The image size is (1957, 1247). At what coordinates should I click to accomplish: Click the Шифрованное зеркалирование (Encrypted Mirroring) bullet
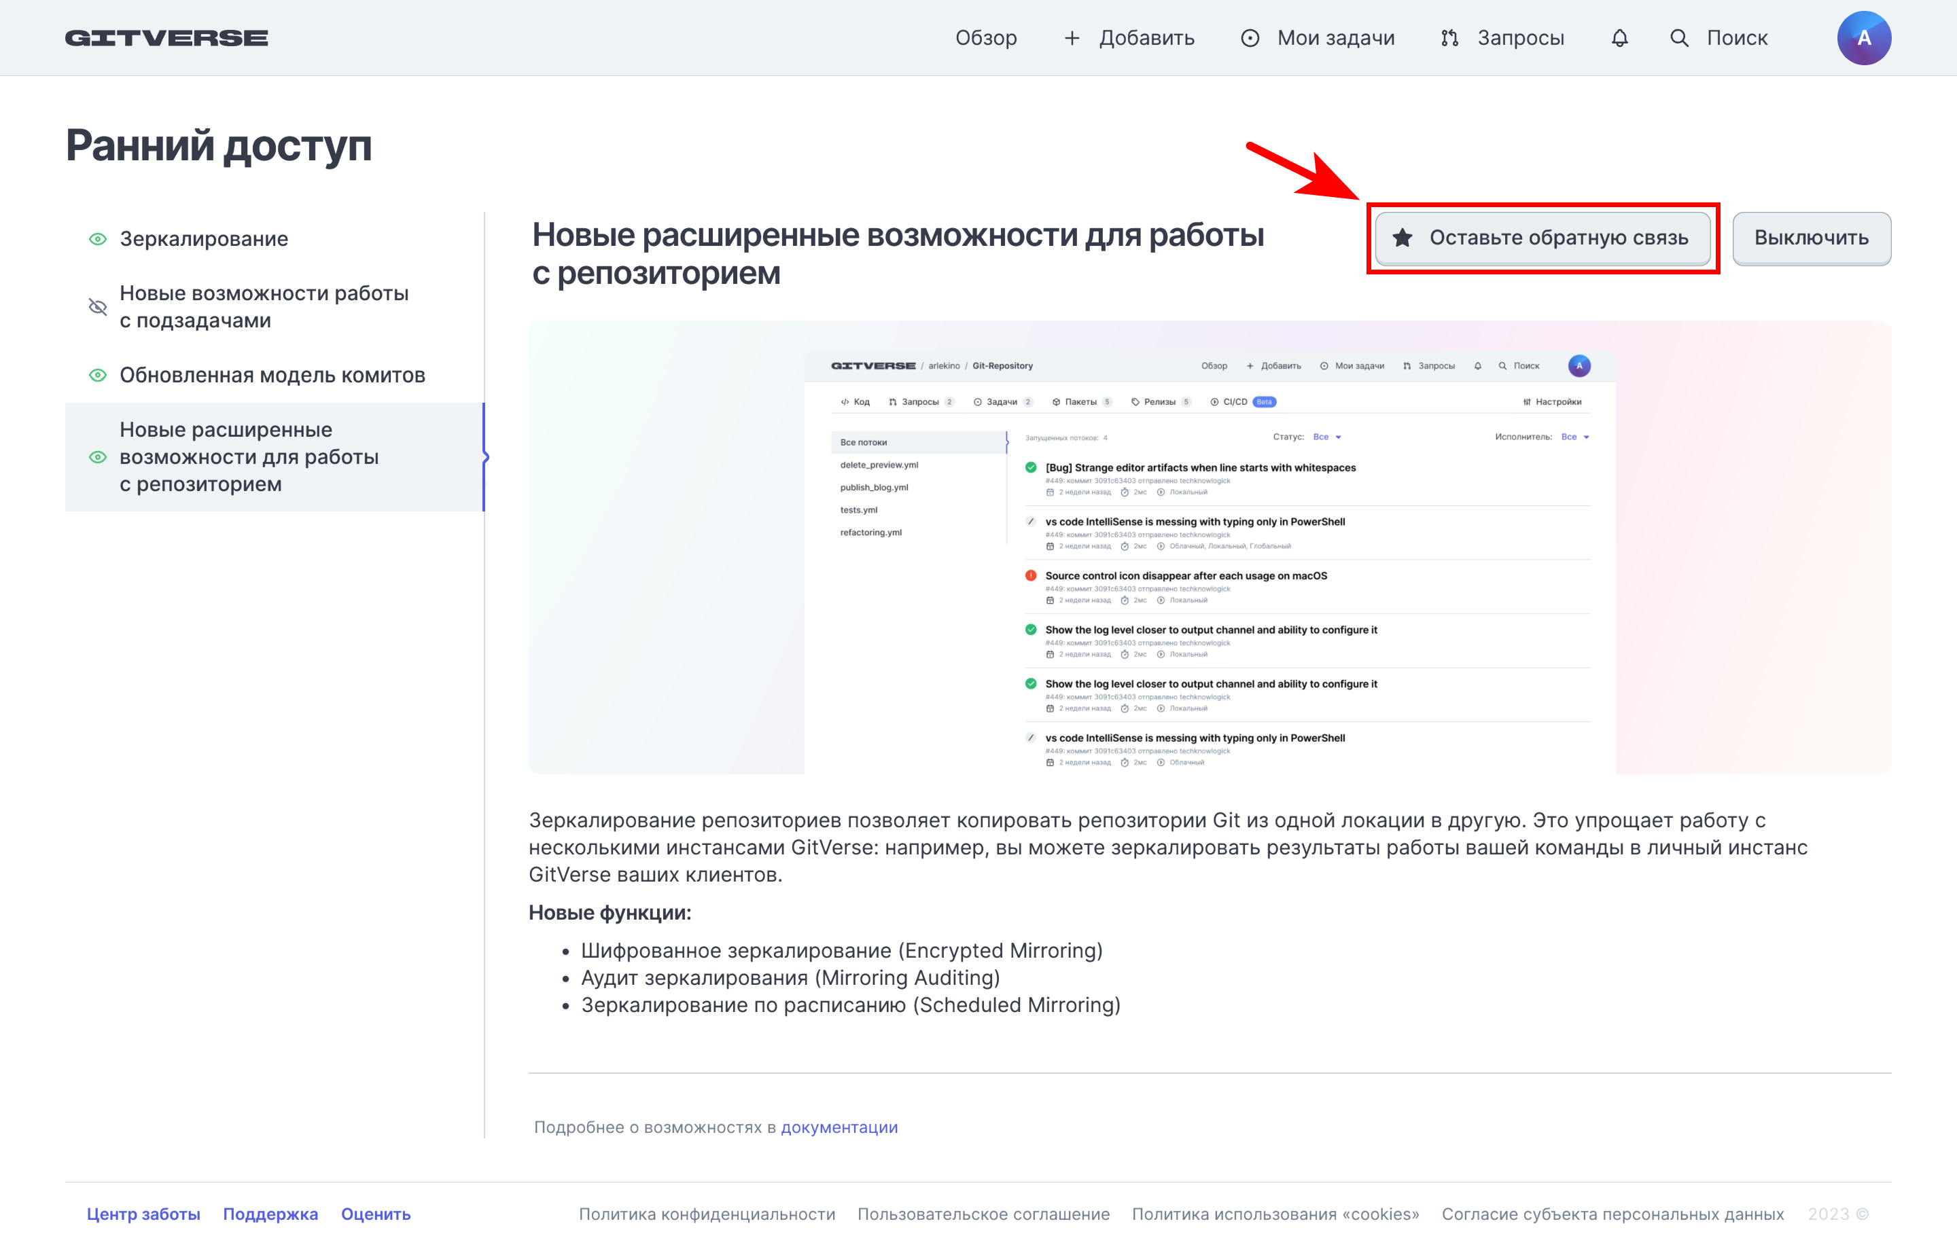841,950
